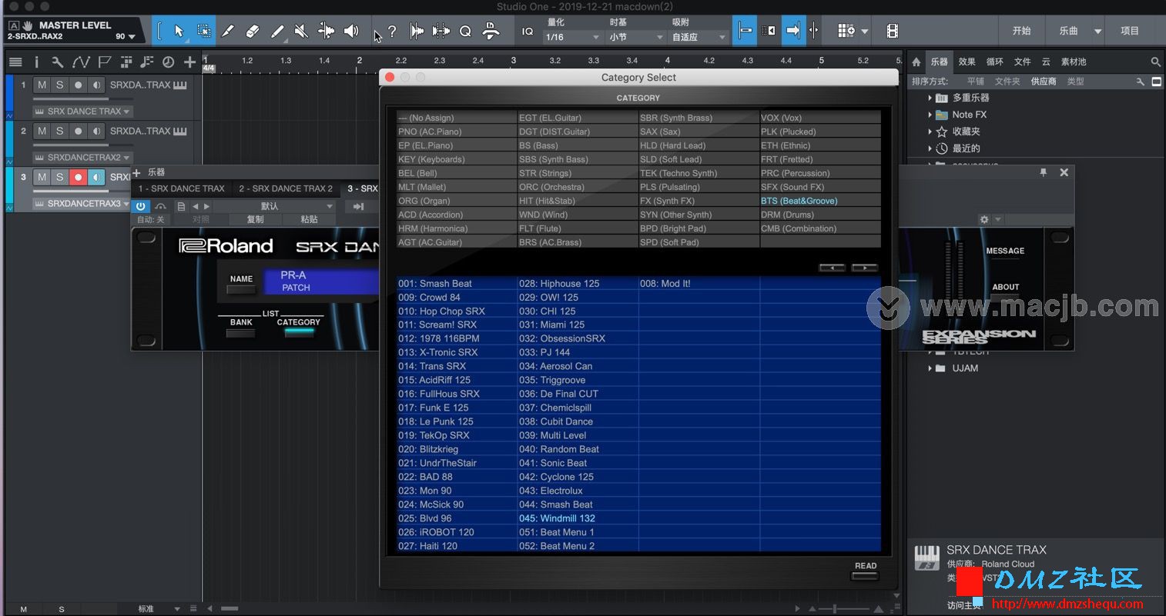Toggle Snap to grid button
This screenshot has height=616, width=1166.
click(x=746, y=31)
